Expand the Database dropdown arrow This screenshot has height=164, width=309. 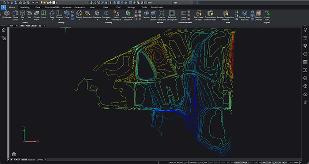pyautogui.click(x=97, y=20)
